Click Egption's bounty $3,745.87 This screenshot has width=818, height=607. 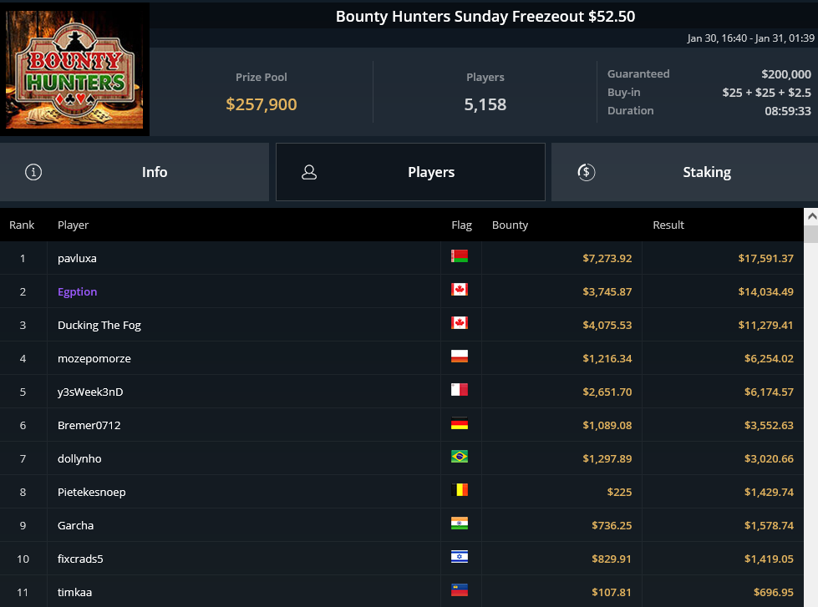point(607,291)
